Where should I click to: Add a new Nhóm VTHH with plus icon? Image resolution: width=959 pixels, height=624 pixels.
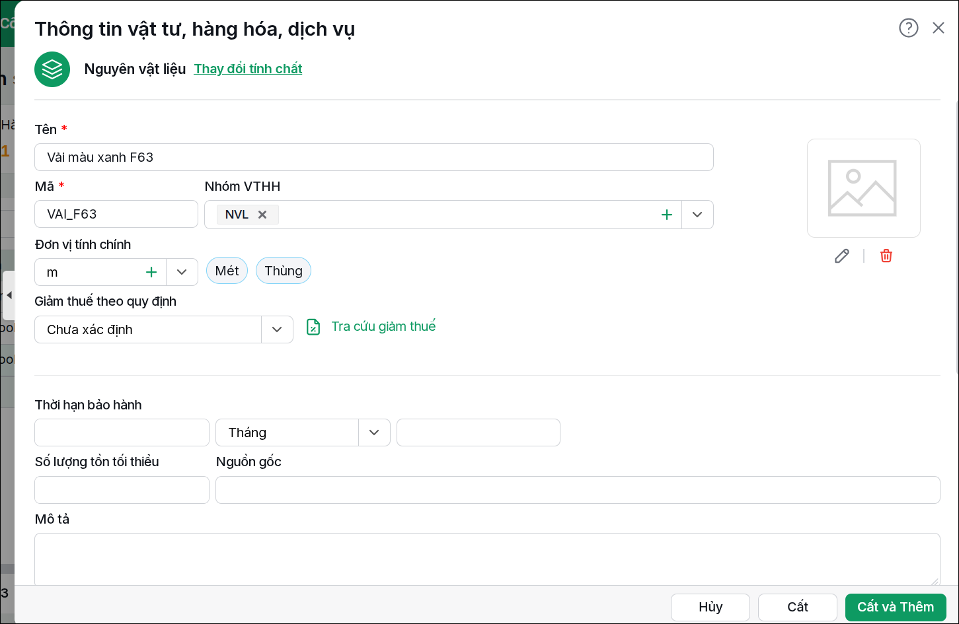[667, 215]
